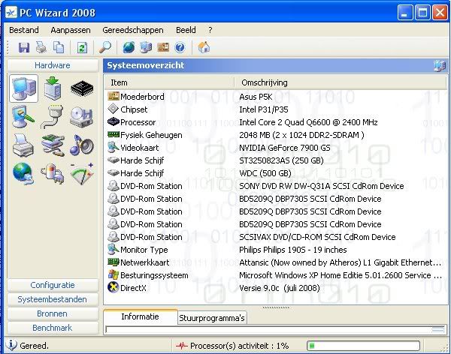Screen dimensions: 451x354
Task: Click the globe web update toolbar icon
Action: (129, 47)
